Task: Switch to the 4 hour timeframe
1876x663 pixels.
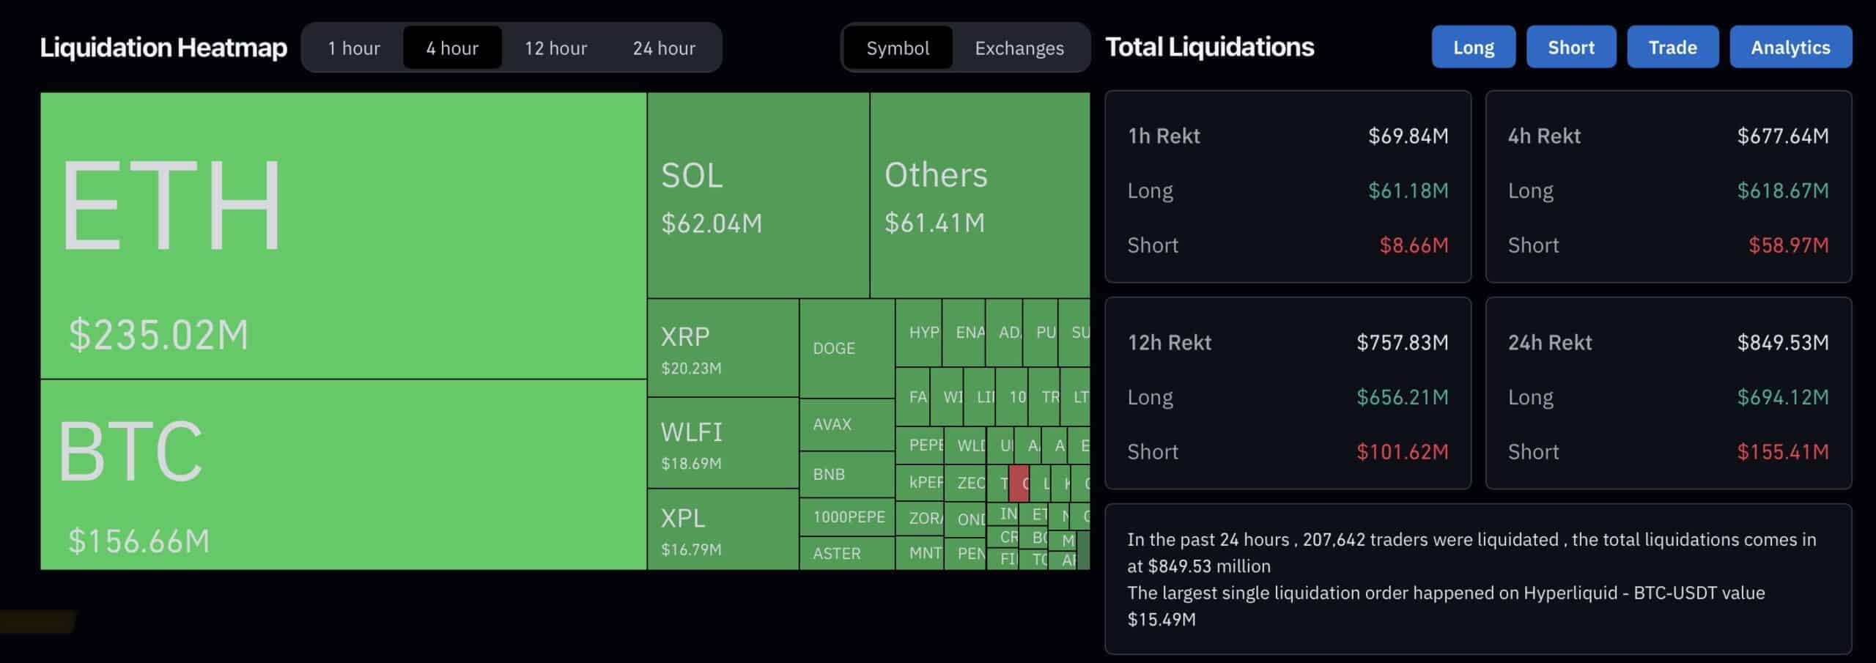Action: (452, 48)
